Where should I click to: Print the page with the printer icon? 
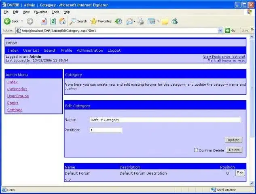pos(141,21)
